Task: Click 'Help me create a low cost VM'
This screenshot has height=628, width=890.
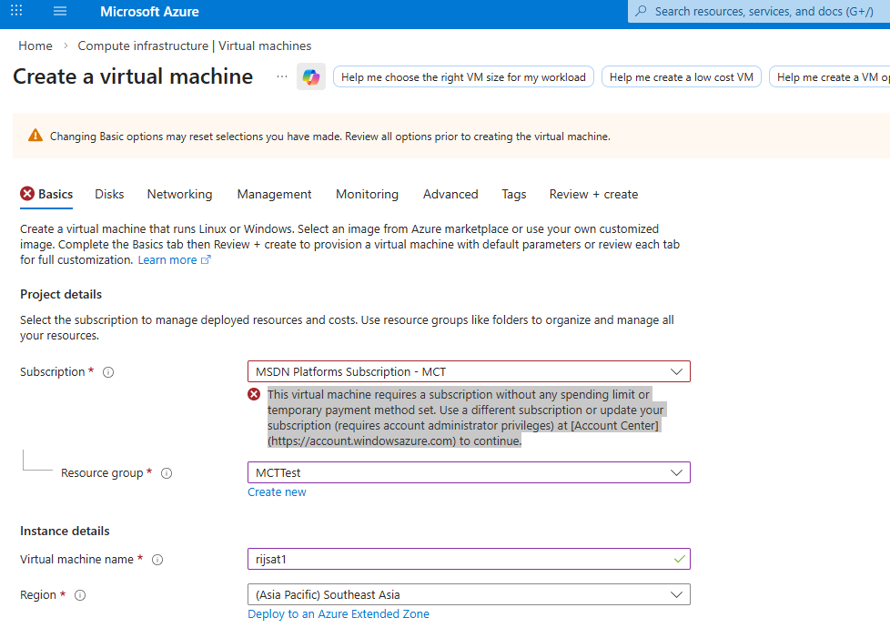Action: coord(681,77)
